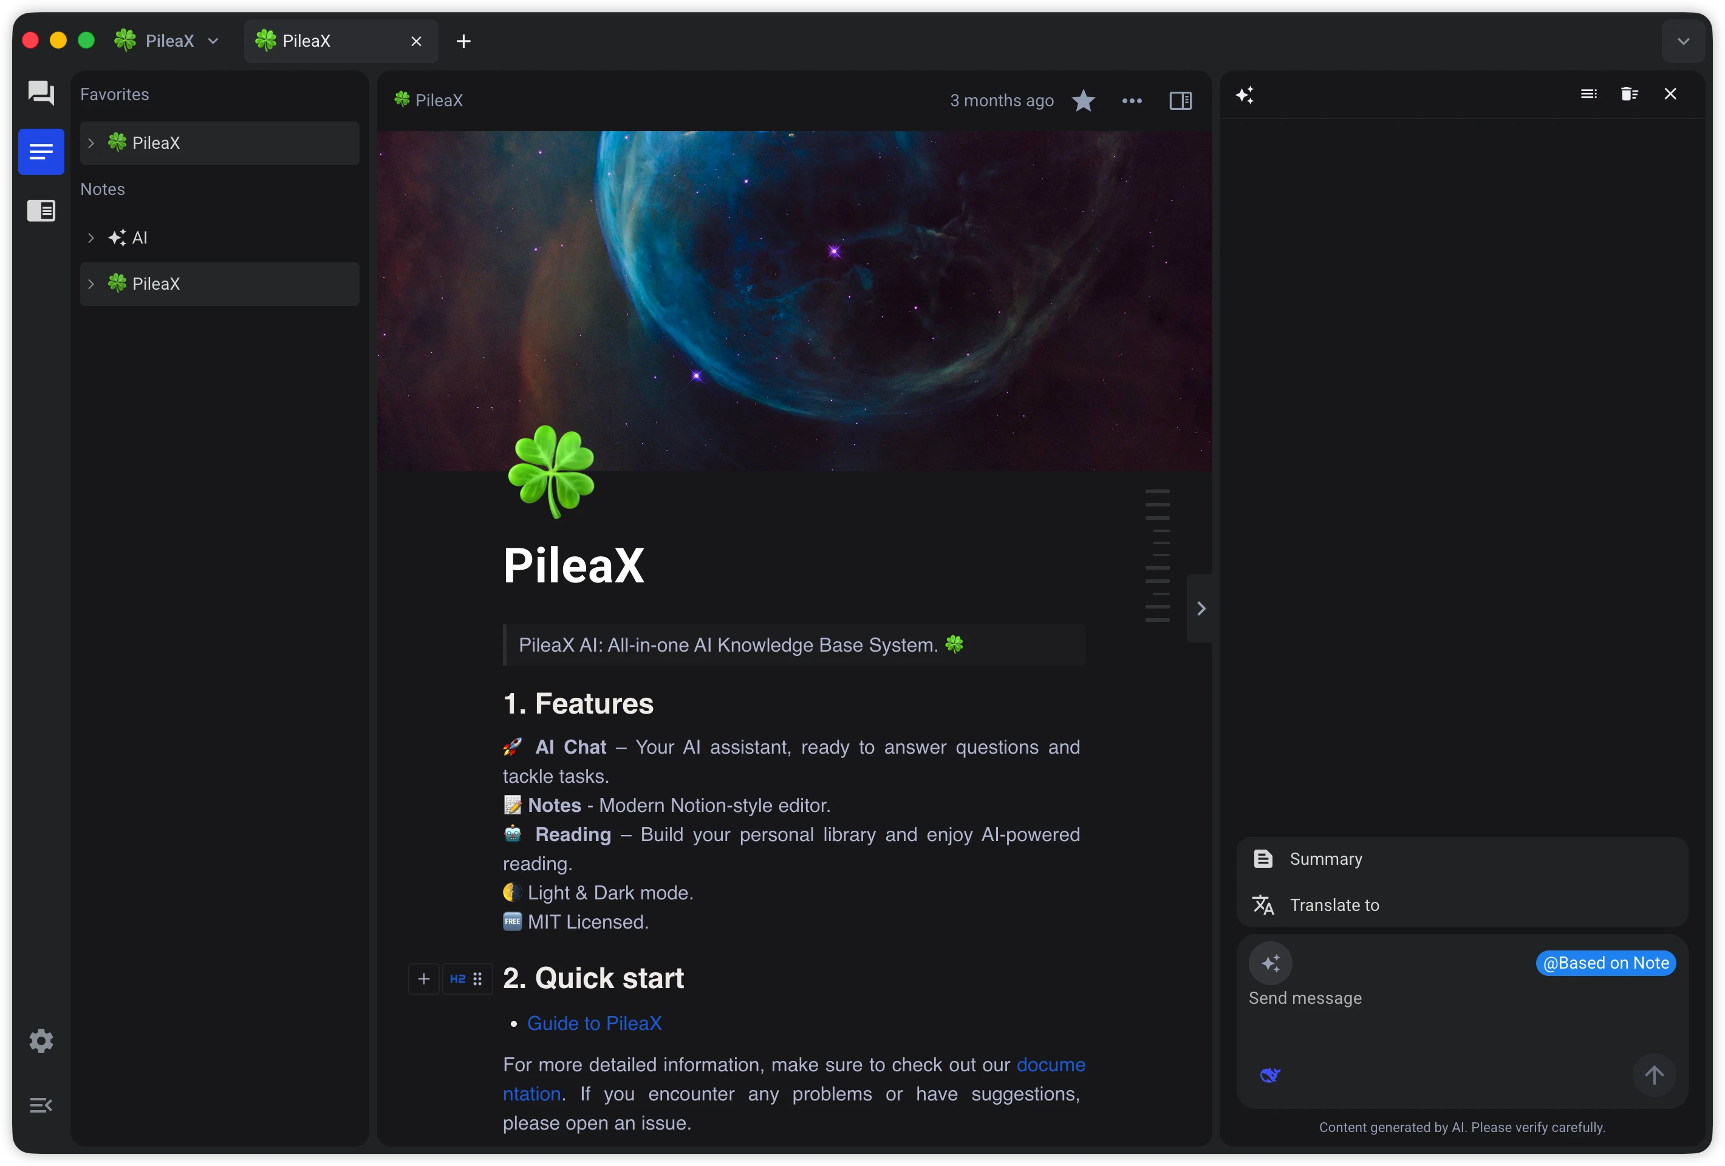This screenshot has width=1725, height=1166.
Task: Click the PileaX breadcrumb in note header
Action: point(428,100)
